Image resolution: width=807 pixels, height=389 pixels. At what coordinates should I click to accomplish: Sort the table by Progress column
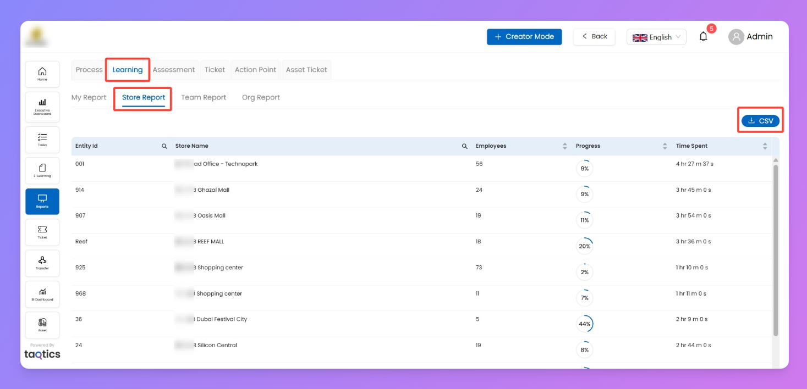(665, 146)
